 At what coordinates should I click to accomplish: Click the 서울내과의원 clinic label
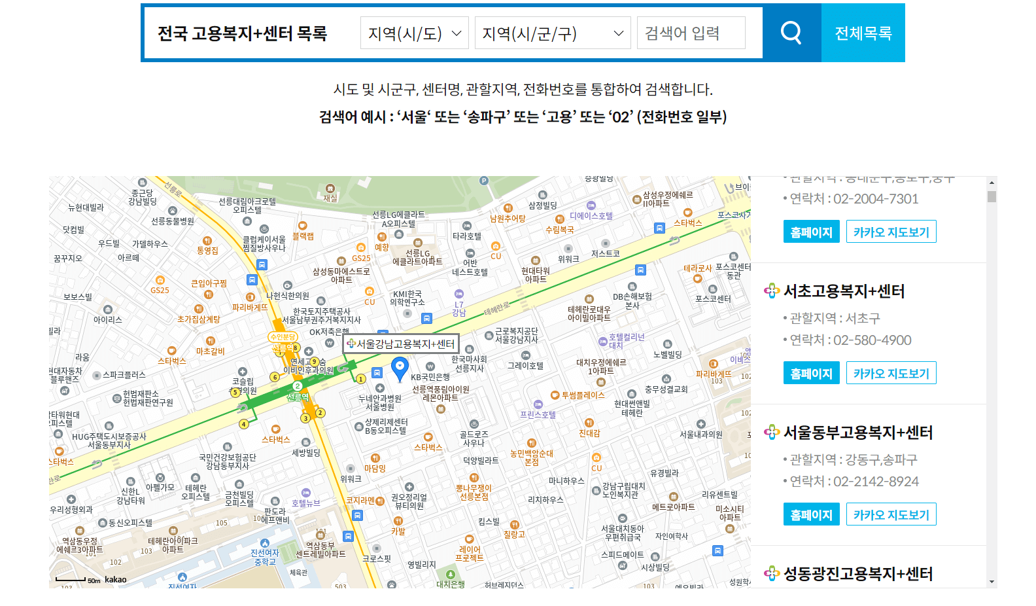tap(701, 435)
